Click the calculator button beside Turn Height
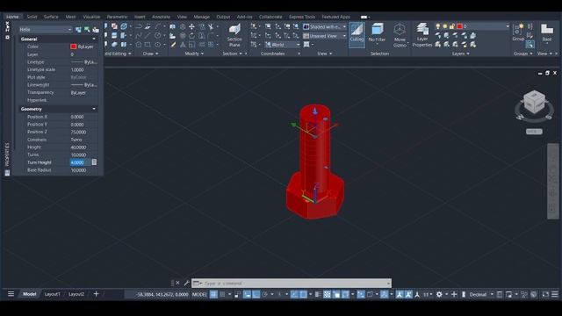The width and height of the screenshot is (562, 316). pos(94,162)
